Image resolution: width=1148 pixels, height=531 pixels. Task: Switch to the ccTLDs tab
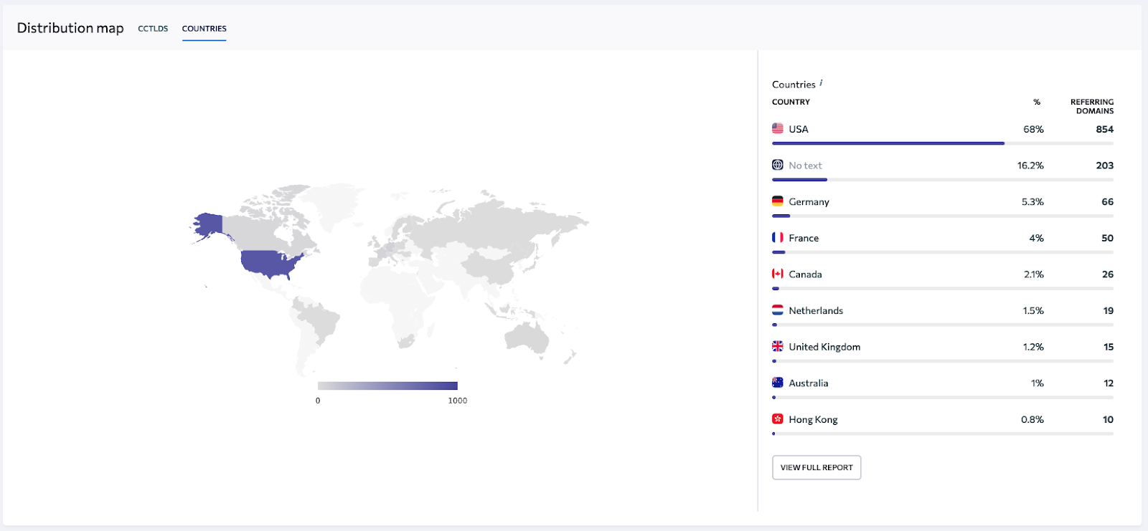(153, 29)
